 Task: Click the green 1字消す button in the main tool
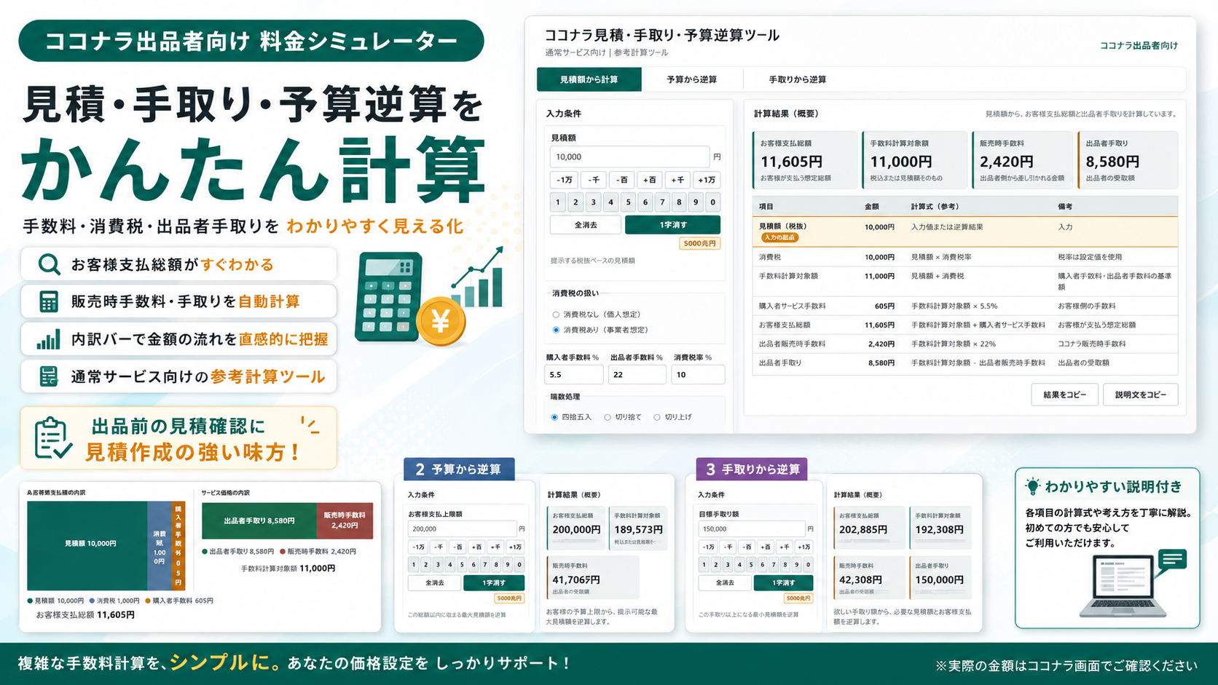coord(673,225)
